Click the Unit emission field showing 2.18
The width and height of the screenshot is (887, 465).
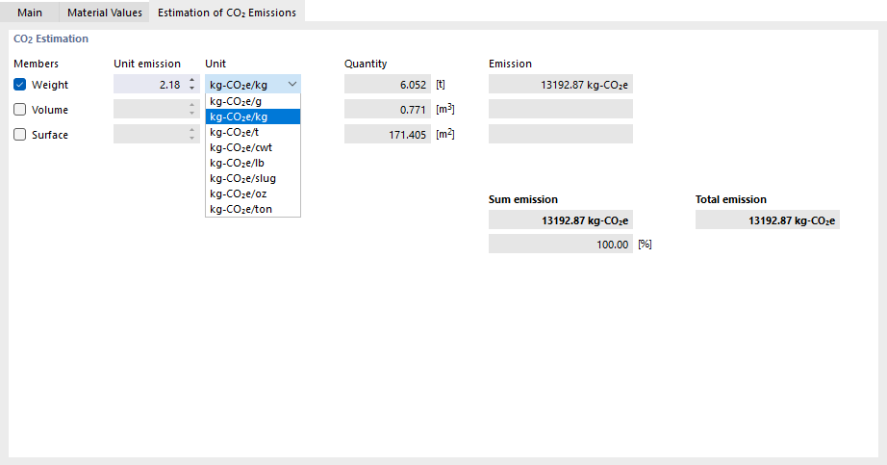click(149, 85)
